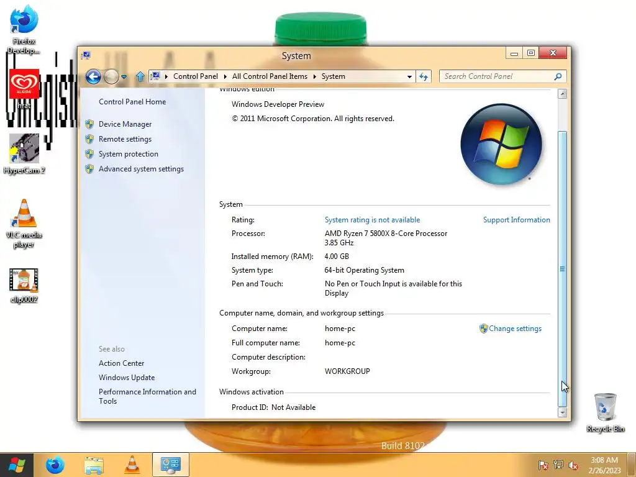Image resolution: width=636 pixels, height=477 pixels.
Task: Click shield icon beside Change settings
Action: [x=483, y=329]
